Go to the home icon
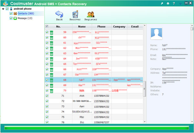This screenshot has width=194, height=133. [x=168, y=3]
